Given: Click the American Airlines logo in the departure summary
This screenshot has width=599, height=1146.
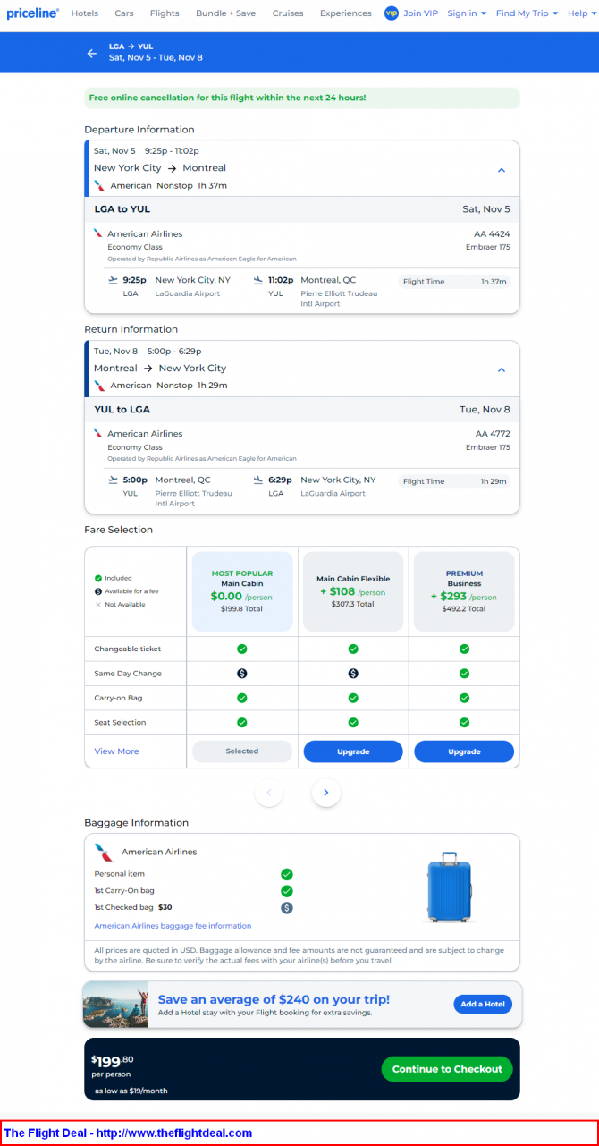Looking at the screenshot, I should point(101,185).
